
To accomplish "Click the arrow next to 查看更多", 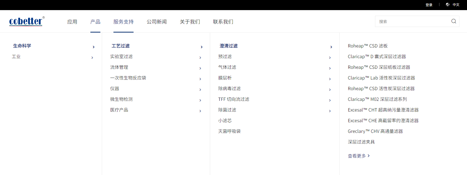I will [369, 156].
